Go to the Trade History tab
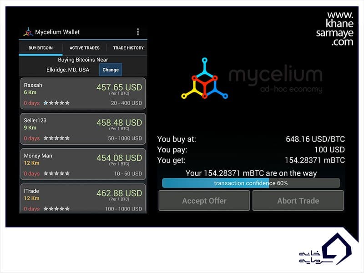The image size is (364, 273). (128, 48)
